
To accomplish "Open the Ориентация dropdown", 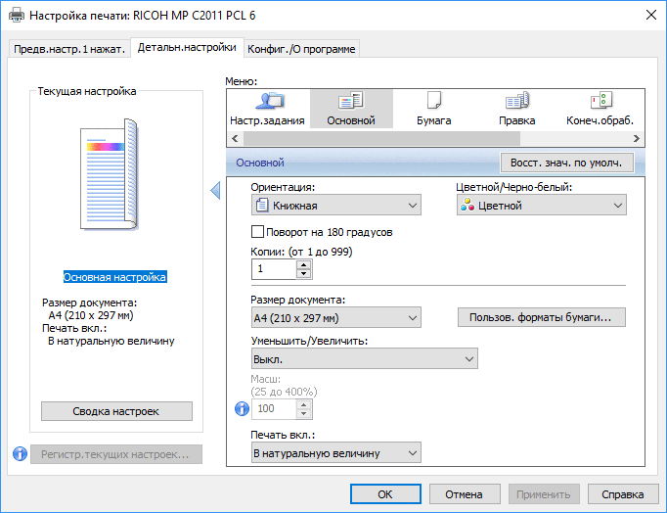I will (x=336, y=206).
